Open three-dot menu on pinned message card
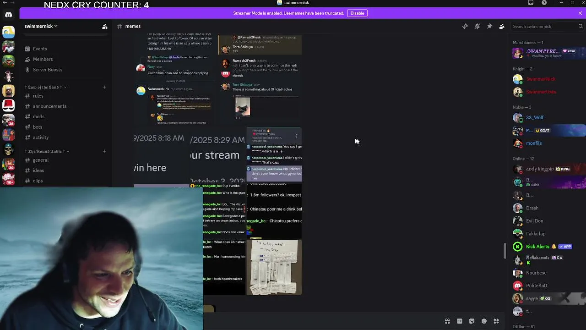 coord(297,136)
